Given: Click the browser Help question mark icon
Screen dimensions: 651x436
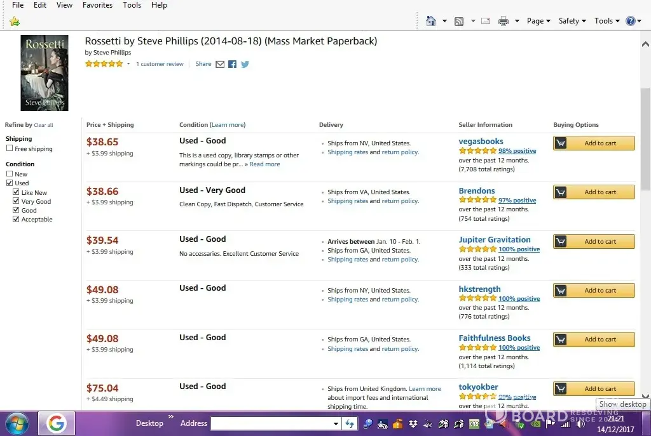Looking at the screenshot, I should tap(630, 21).
